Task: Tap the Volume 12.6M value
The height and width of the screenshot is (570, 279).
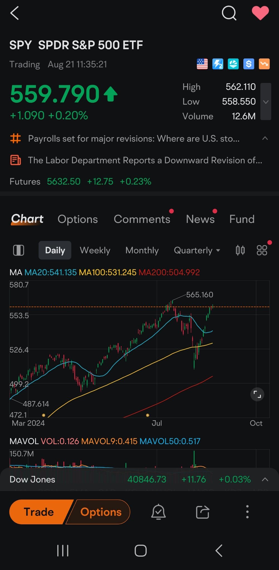Action: pyautogui.click(x=244, y=116)
